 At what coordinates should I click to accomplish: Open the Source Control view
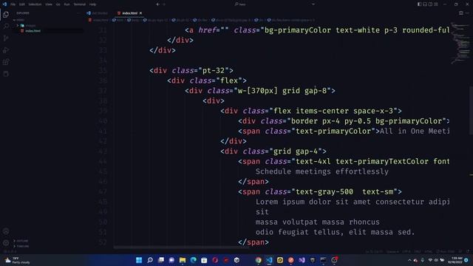[6, 38]
